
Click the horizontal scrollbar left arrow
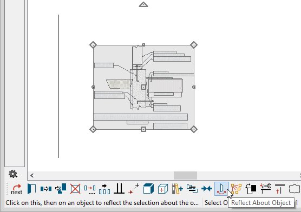tap(32, 175)
